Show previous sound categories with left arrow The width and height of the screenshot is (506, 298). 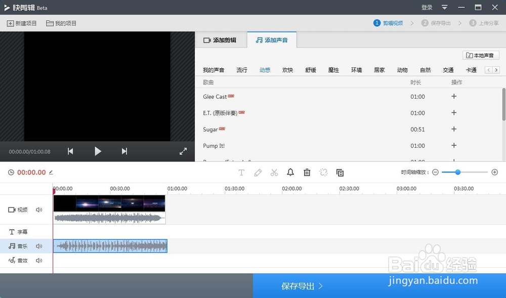[489, 70]
